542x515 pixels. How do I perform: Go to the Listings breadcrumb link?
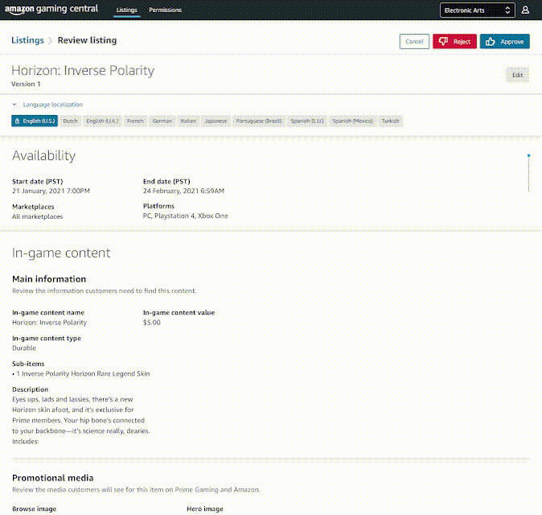coord(27,40)
